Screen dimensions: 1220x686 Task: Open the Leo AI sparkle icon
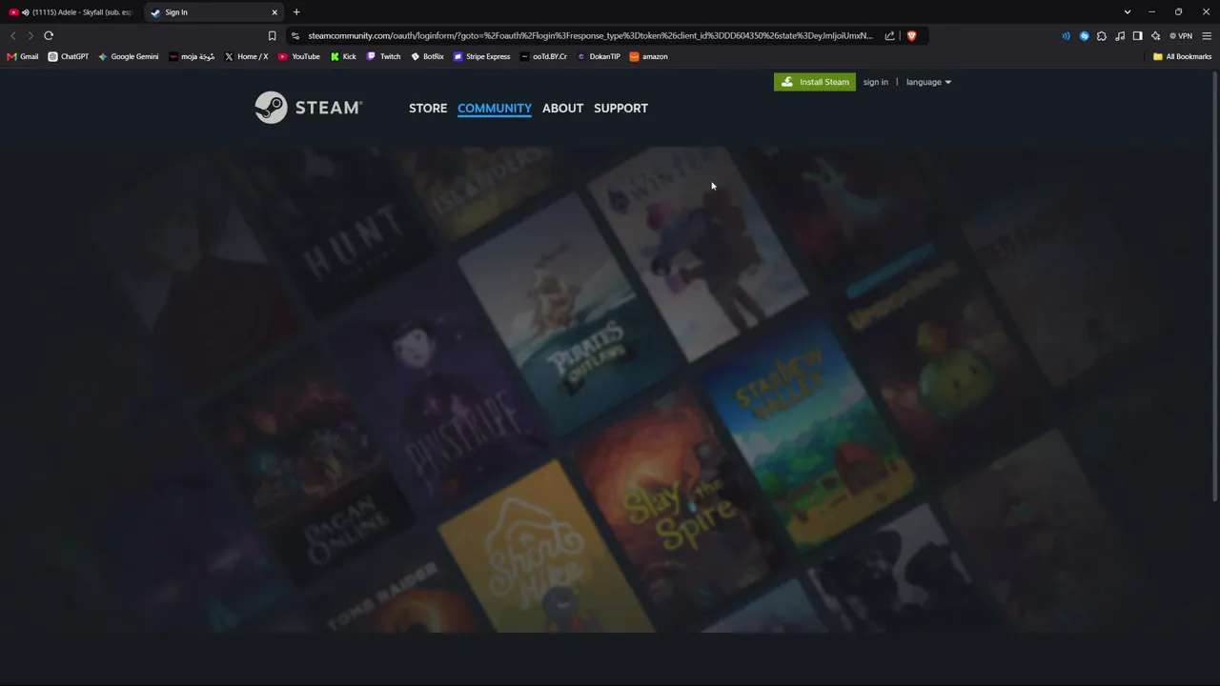point(1155,36)
